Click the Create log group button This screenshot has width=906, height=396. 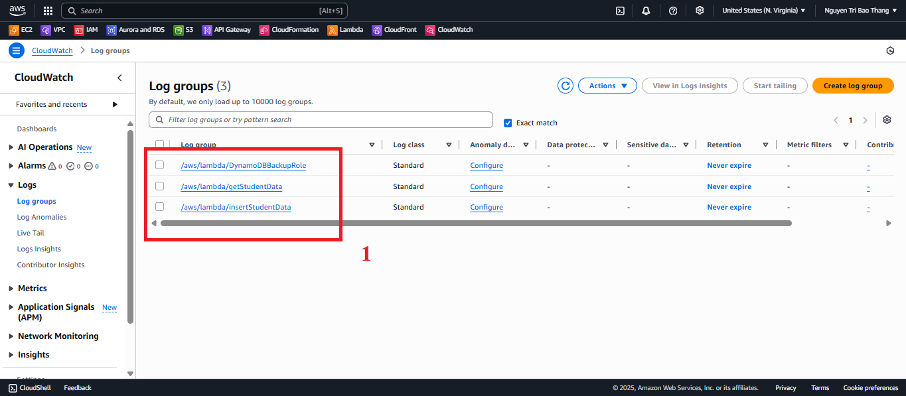[x=853, y=86]
